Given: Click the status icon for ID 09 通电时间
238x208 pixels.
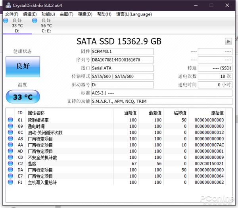Looking at the screenshot, I should coord(10,126).
